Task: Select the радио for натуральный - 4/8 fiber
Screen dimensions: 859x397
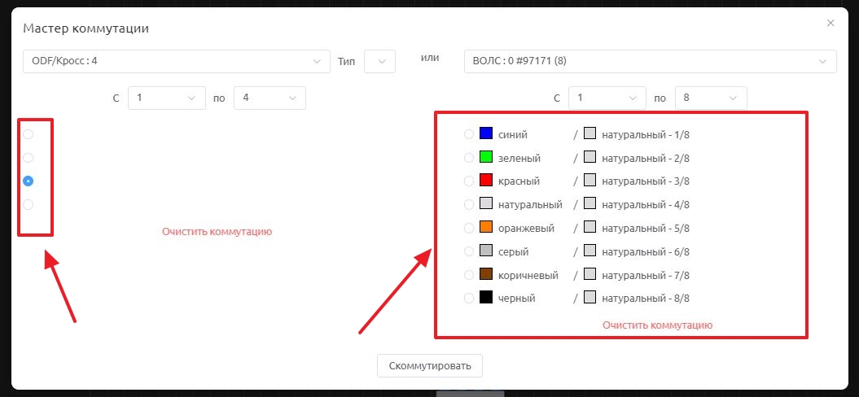Action: 469,204
